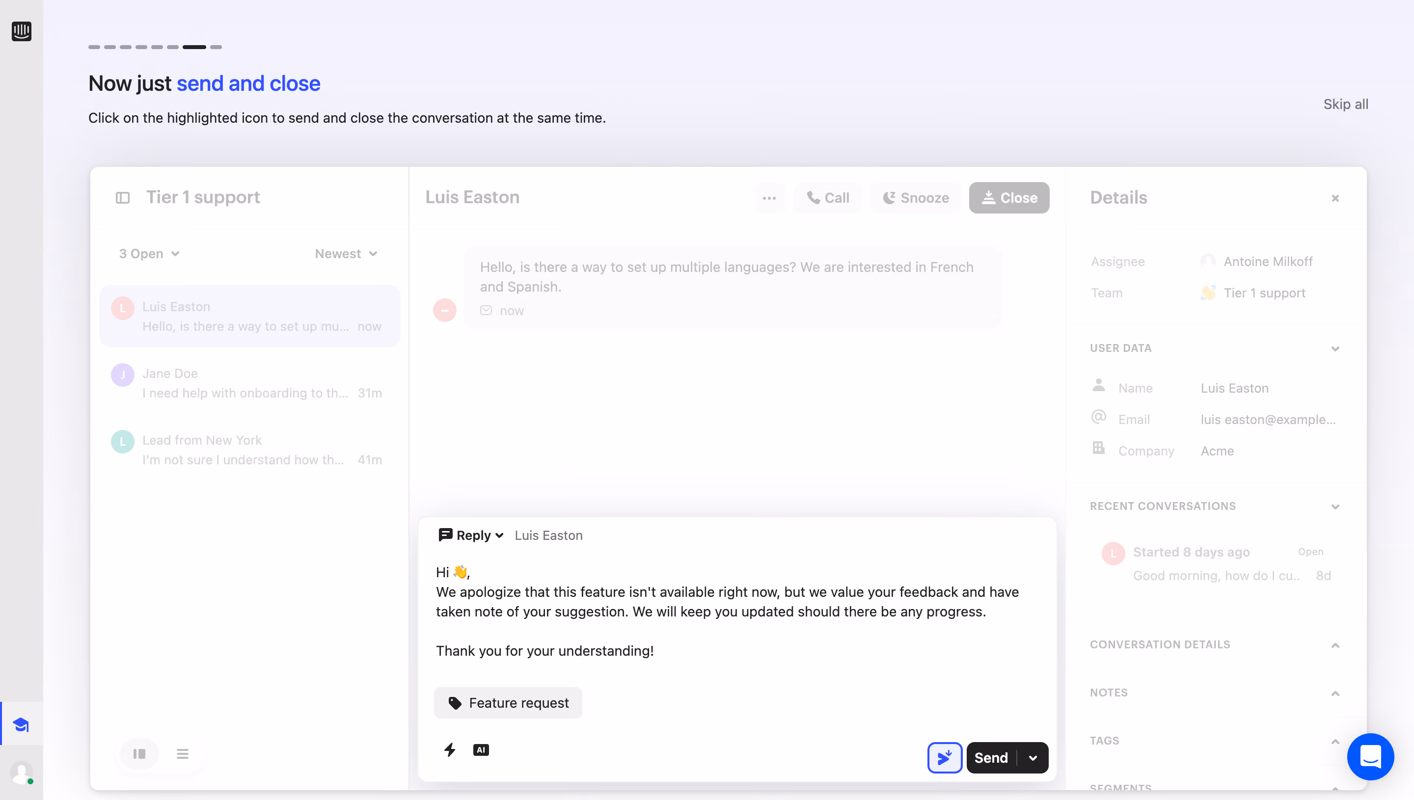Click the Snooze button

click(916, 198)
